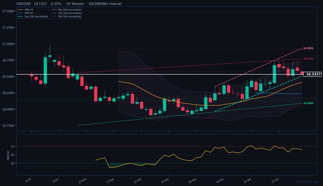Click the 16.5327 price in the chart header
The height and width of the screenshot is (186, 323).
tap(41, 4)
